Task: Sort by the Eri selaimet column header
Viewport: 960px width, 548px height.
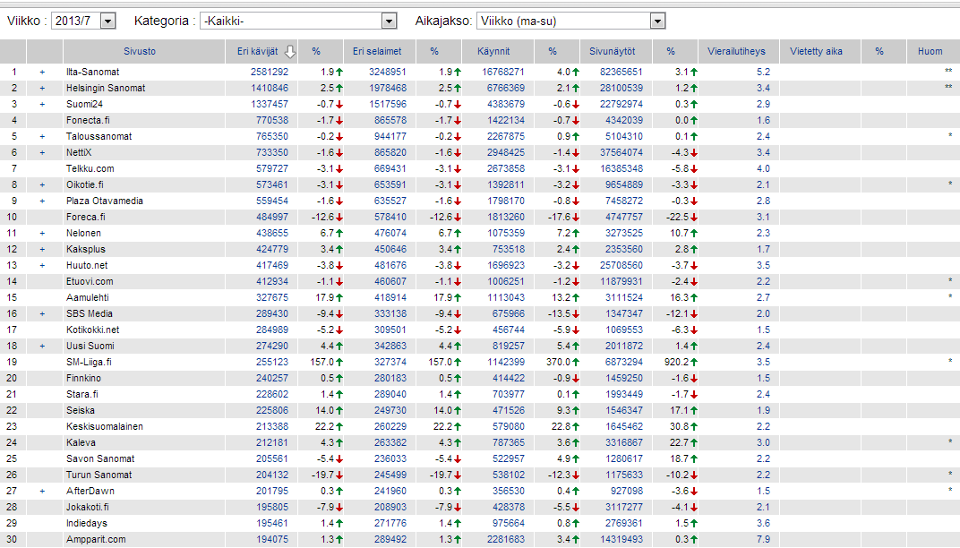Action: (x=377, y=51)
